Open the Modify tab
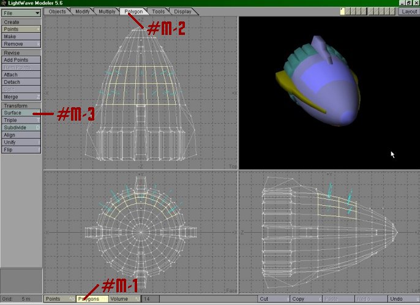Viewport: 420px width, 305px height. pos(82,11)
